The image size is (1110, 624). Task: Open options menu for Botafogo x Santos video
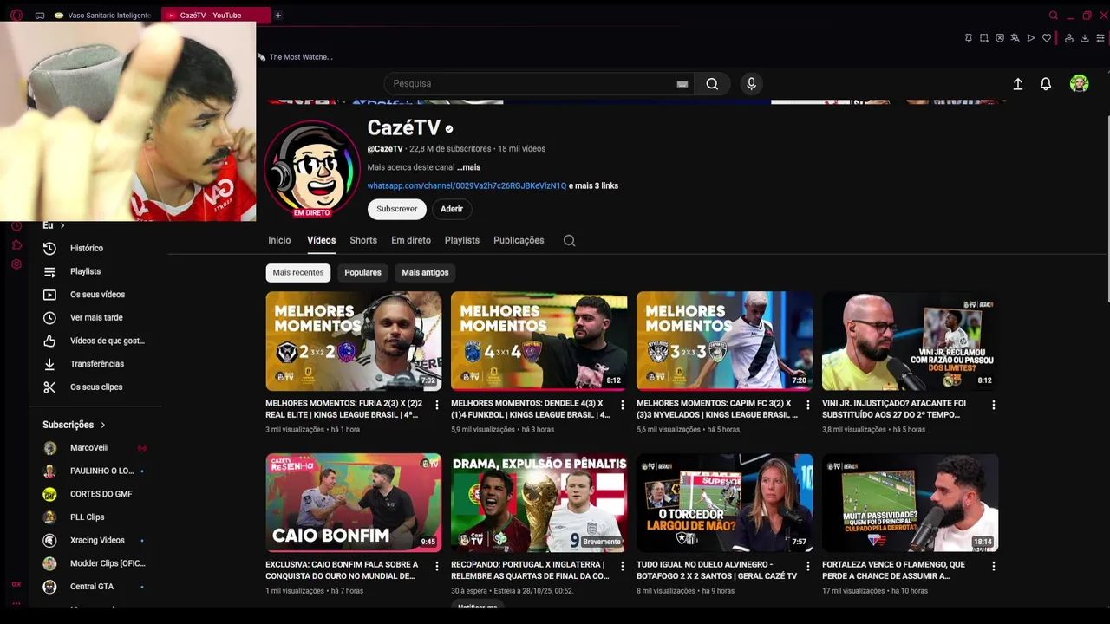[x=807, y=566]
